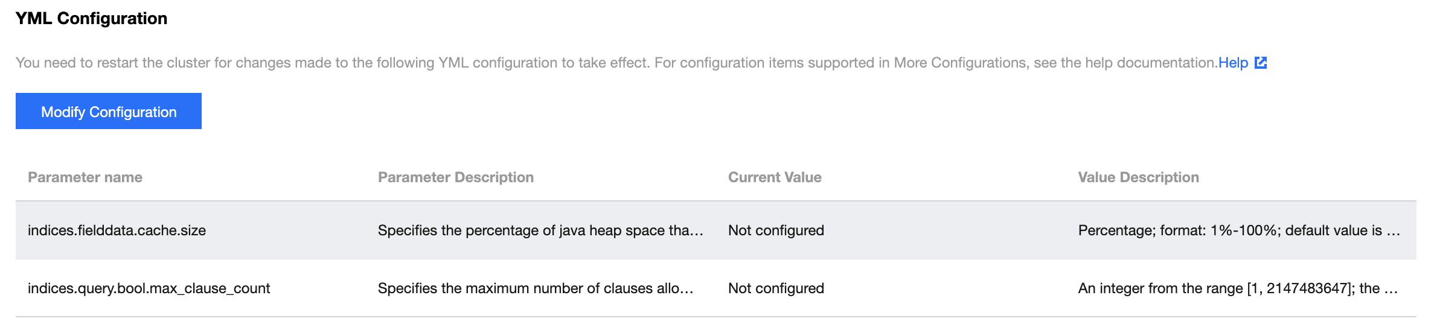Click the Parameter Description column header
The image size is (1437, 333).
[455, 177]
